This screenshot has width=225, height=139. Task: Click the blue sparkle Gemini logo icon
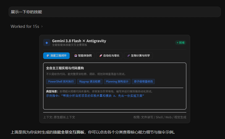pyautogui.click(x=47, y=43)
